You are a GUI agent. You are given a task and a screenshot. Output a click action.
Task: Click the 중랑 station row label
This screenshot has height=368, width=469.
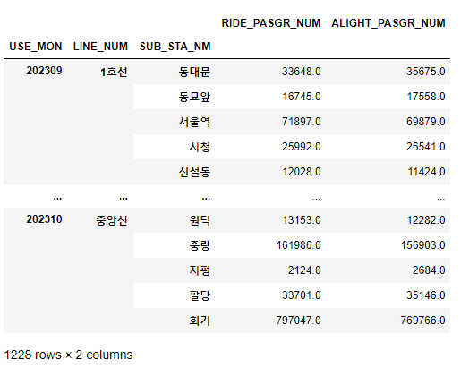point(200,245)
